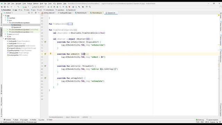Click the Make Project hammer icon
The image size is (222, 125).
[x=18, y=7]
